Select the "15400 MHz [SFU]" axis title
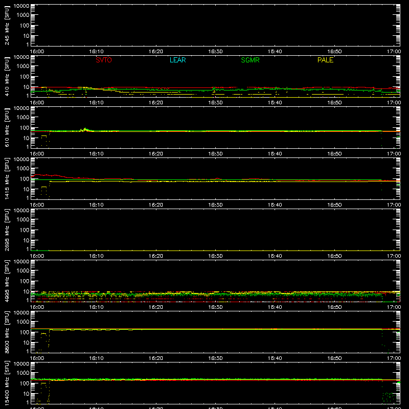 point(7,383)
